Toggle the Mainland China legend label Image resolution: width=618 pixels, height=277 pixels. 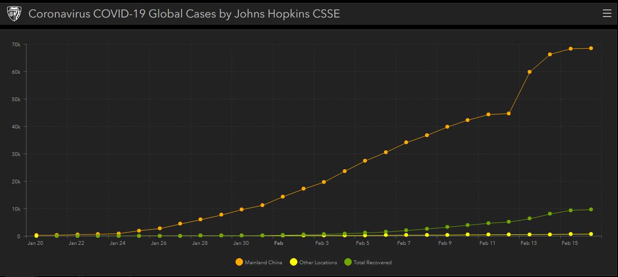click(263, 262)
